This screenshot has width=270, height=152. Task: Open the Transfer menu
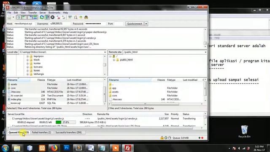[32, 13]
